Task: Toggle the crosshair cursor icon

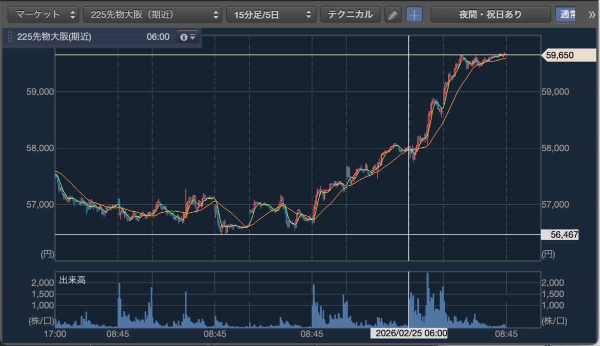Action: pyautogui.click(x=414, y=14)
